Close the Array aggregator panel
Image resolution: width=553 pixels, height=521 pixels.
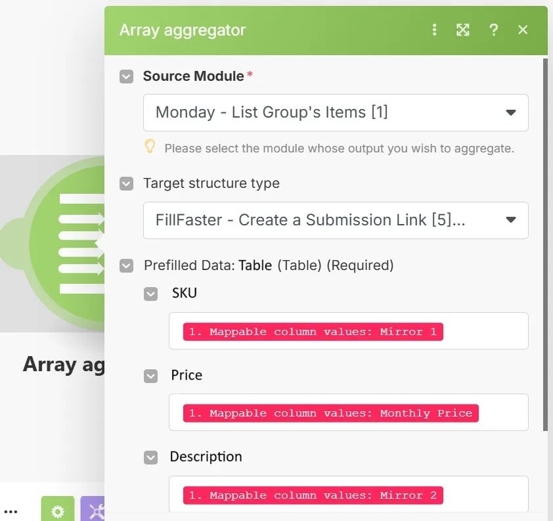click(523, 30)
